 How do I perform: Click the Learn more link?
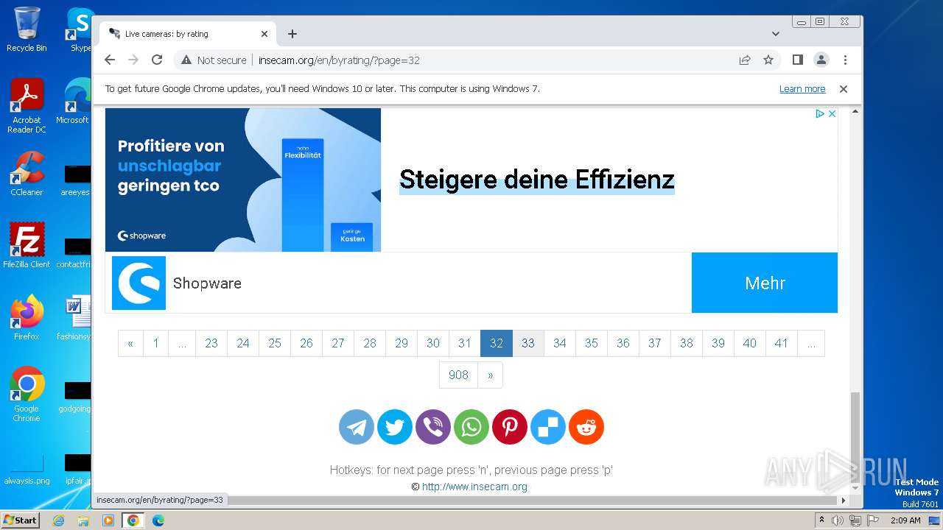(802, 89)
